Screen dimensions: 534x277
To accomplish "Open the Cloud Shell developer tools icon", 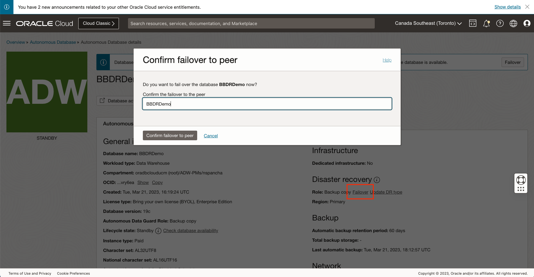I will [473, 23].
